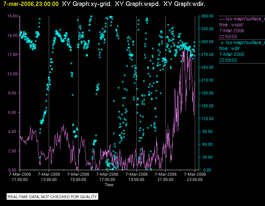Click the cyan circle marker in wdir legend
Viewport: 265px width, 206px height.
(x=222, y=43)
